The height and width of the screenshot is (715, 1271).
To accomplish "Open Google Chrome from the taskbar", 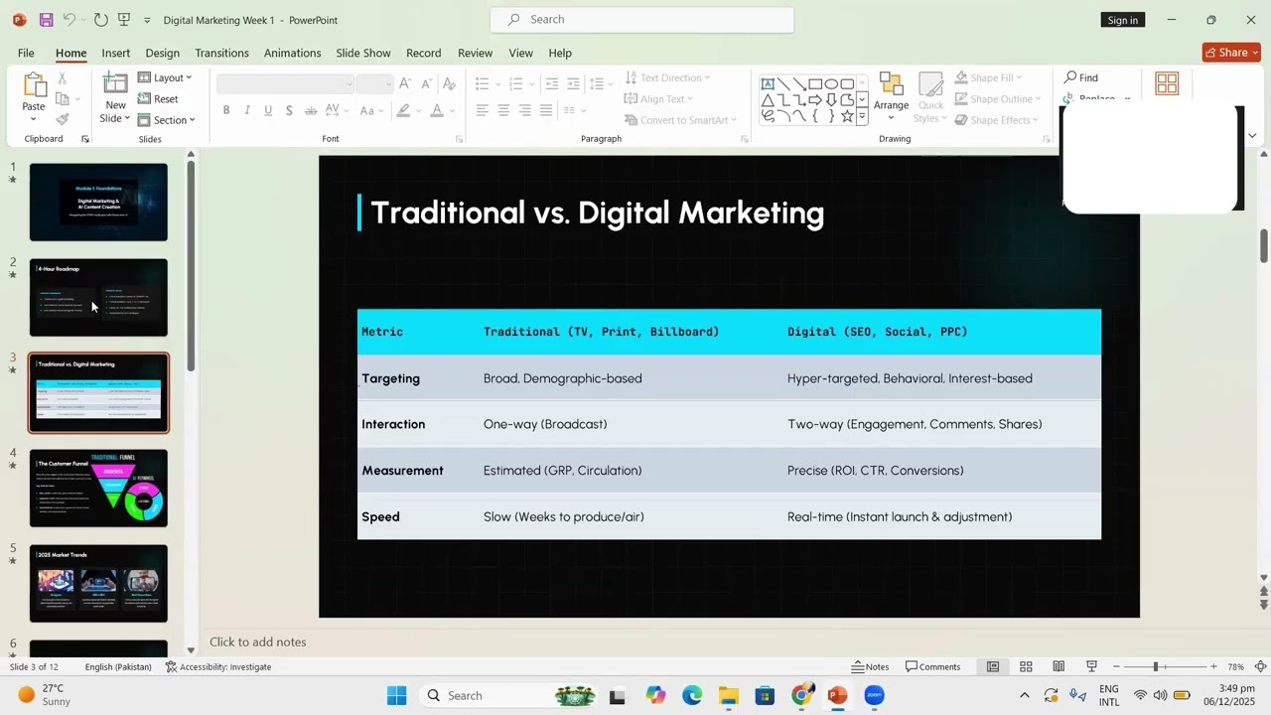I will click(801, 695).
